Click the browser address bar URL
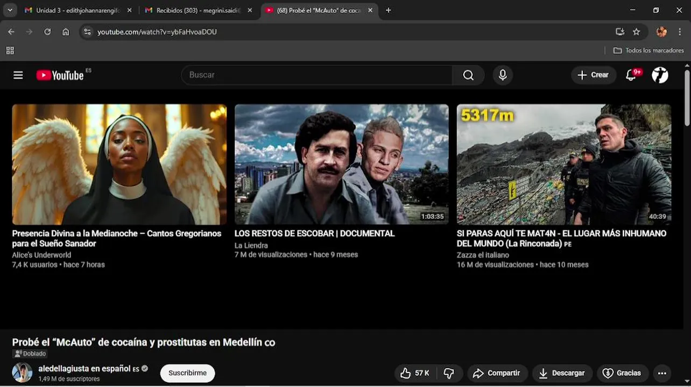The image size is (691, 387). 157,32
